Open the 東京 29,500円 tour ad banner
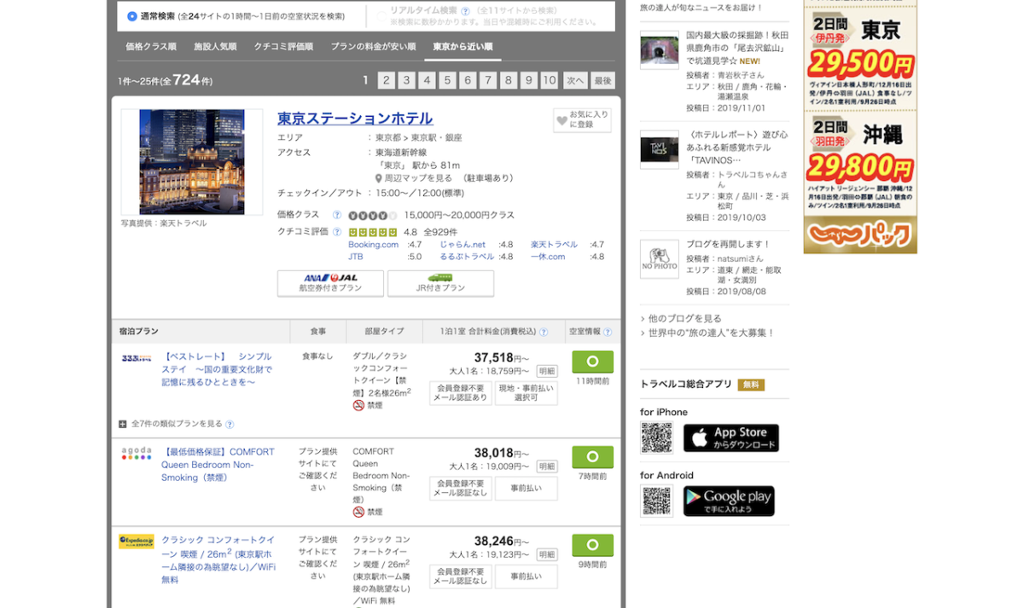The width and height of the screenshot is (1024, 608). pyautogui.click(x=860, y=57)
